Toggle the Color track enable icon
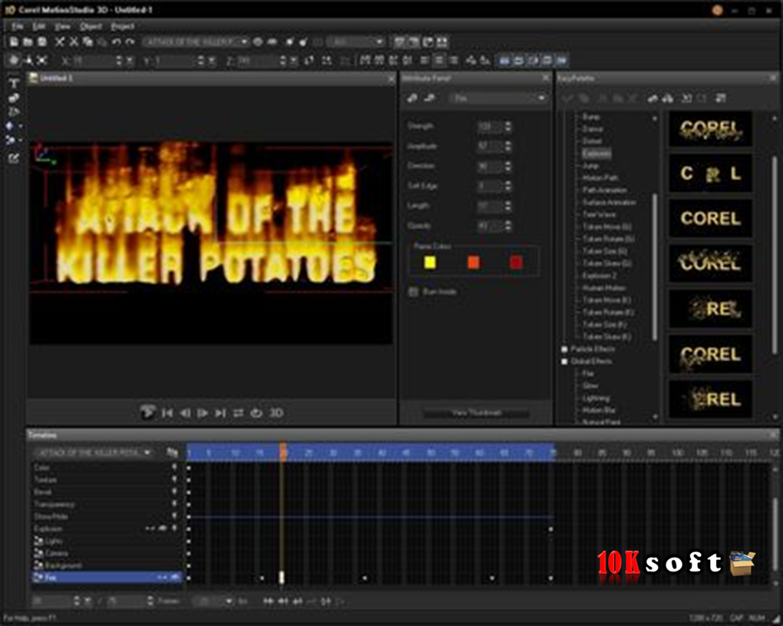This screenshot has width=783, height=626. click(x=174, y=467)
